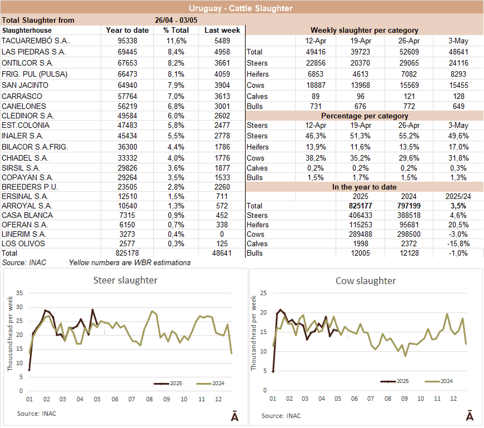Click the 2025 legend entry in Cow slaughter chart
The image size is (484, 428).
[x=395, y=381]
